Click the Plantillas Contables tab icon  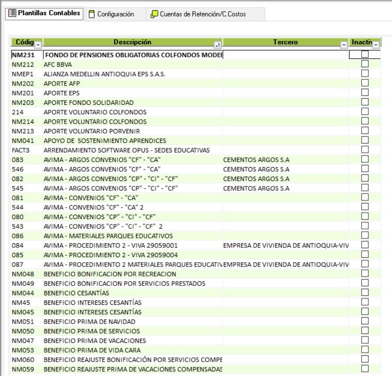tap(13, 13)
